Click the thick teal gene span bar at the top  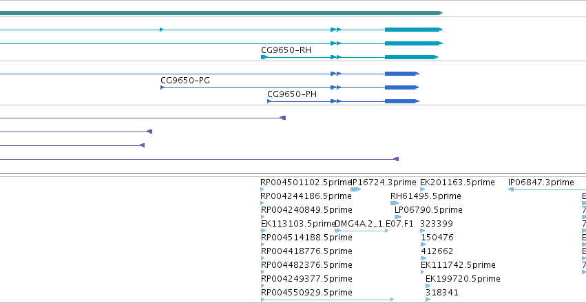pos(221,13)
